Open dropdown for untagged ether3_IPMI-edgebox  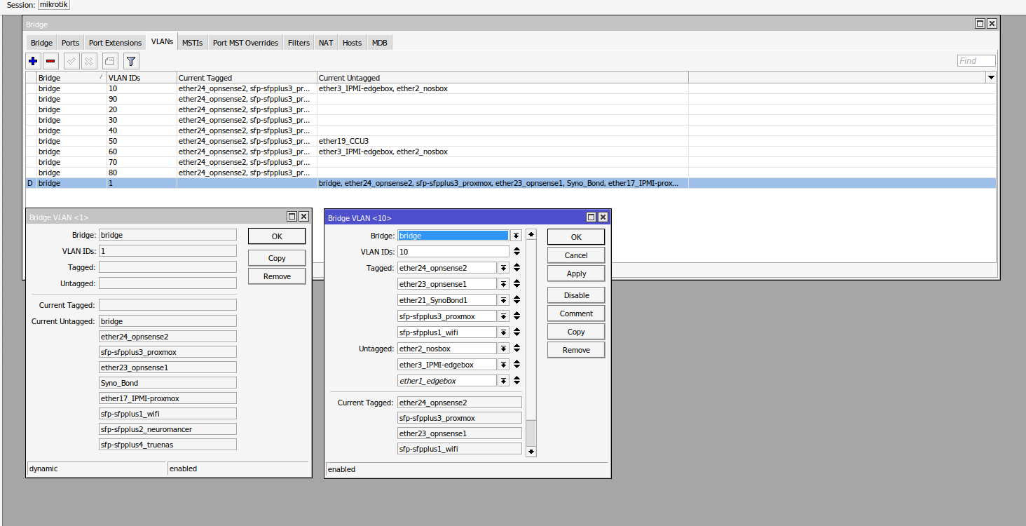(x=503, y=365)
